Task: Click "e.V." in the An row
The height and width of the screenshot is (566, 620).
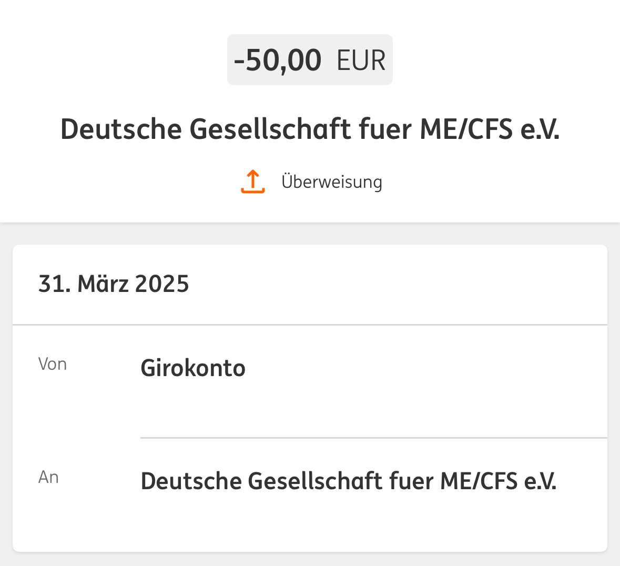Action: coord(540,481)
